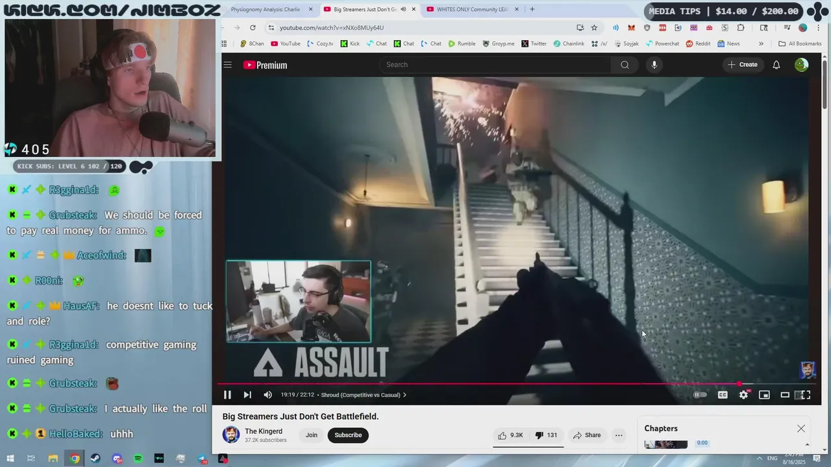Switch to miniplayer mode
831x467 pixels.
764,395
